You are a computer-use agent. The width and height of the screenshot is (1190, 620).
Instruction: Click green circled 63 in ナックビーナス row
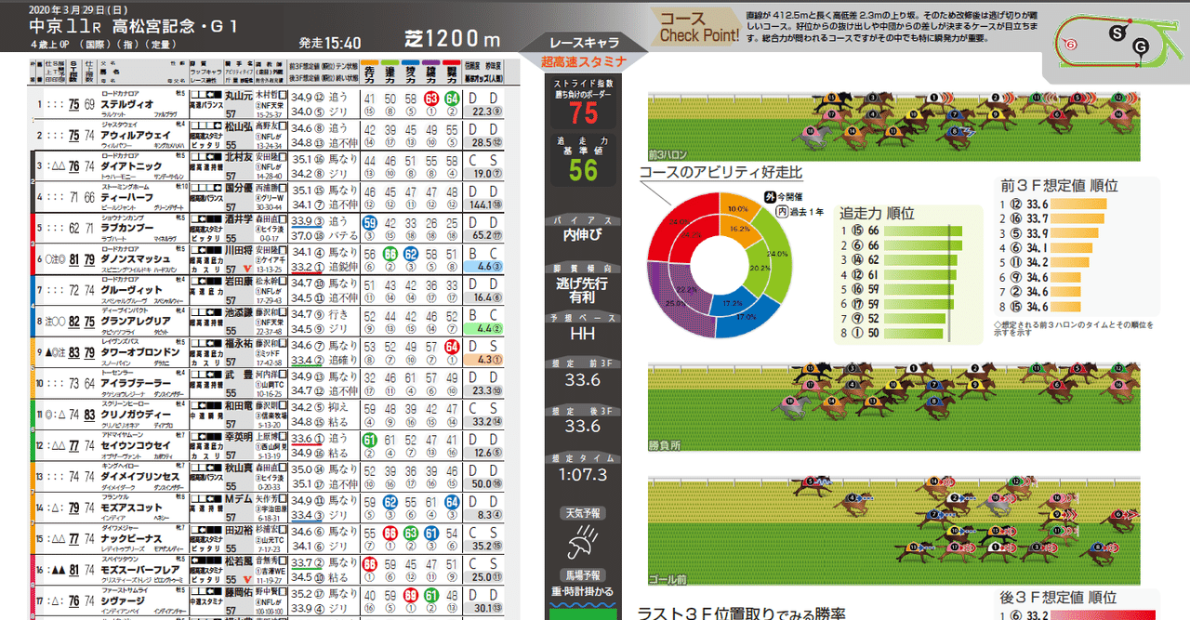click(x=411, y=533)
